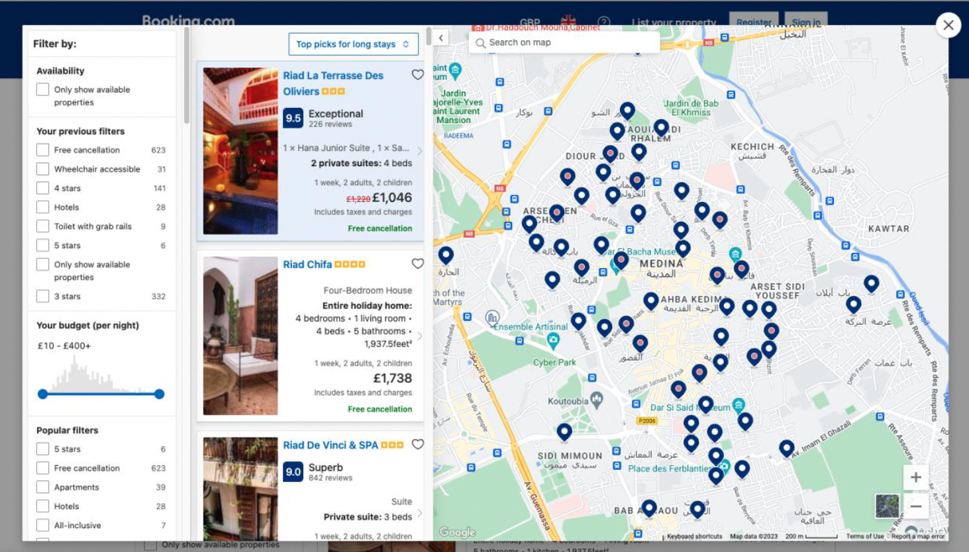Click minimum budget slider handle

(43, 394)
